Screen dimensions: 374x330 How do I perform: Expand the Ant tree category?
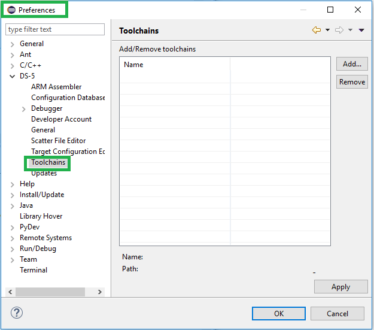point(13,55)
